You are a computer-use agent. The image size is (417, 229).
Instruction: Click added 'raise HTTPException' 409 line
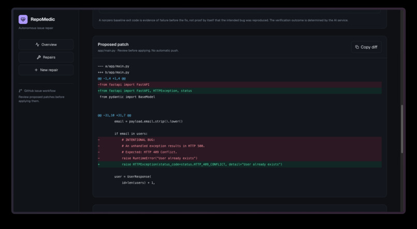pos(240,164)
